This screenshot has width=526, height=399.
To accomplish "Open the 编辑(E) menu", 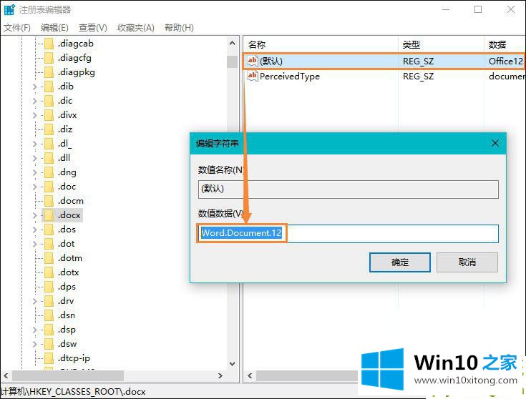I will pyautogui.click(x=54, y=27).
